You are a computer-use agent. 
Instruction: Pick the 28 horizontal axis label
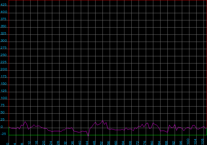(58, 143)
